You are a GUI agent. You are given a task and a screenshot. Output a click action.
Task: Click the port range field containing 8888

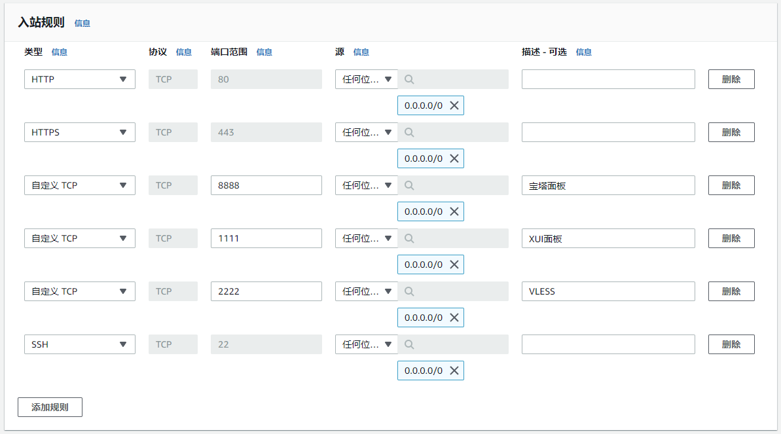(x=266, y=185)
